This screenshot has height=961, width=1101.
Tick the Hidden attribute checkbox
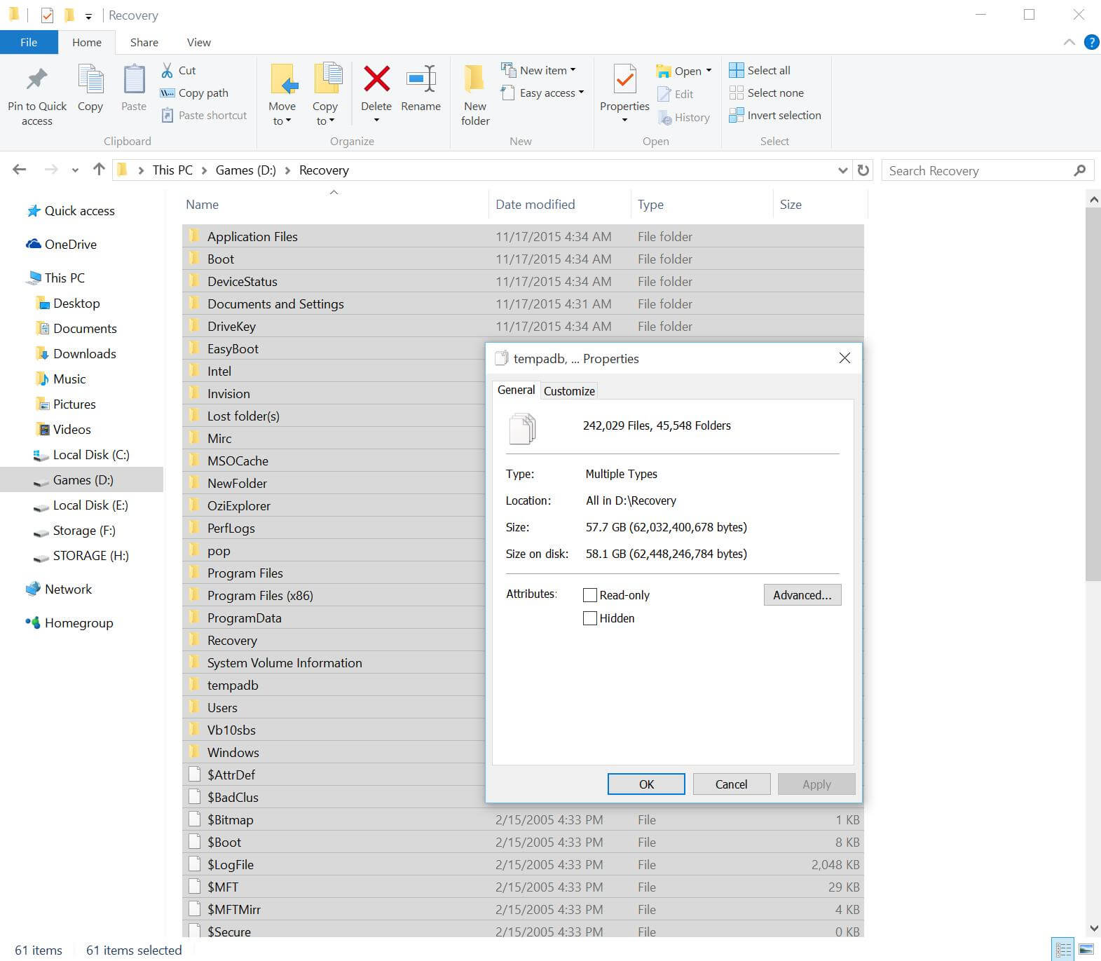(x=590, y=618)
